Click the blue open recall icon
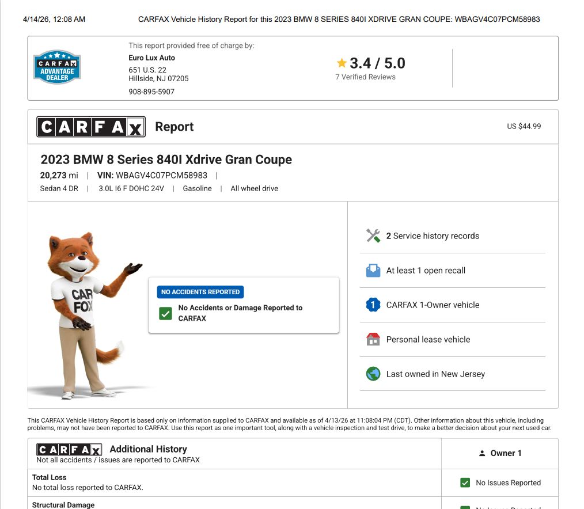Viewport: 584px width, 509px height. pos(373,270)
